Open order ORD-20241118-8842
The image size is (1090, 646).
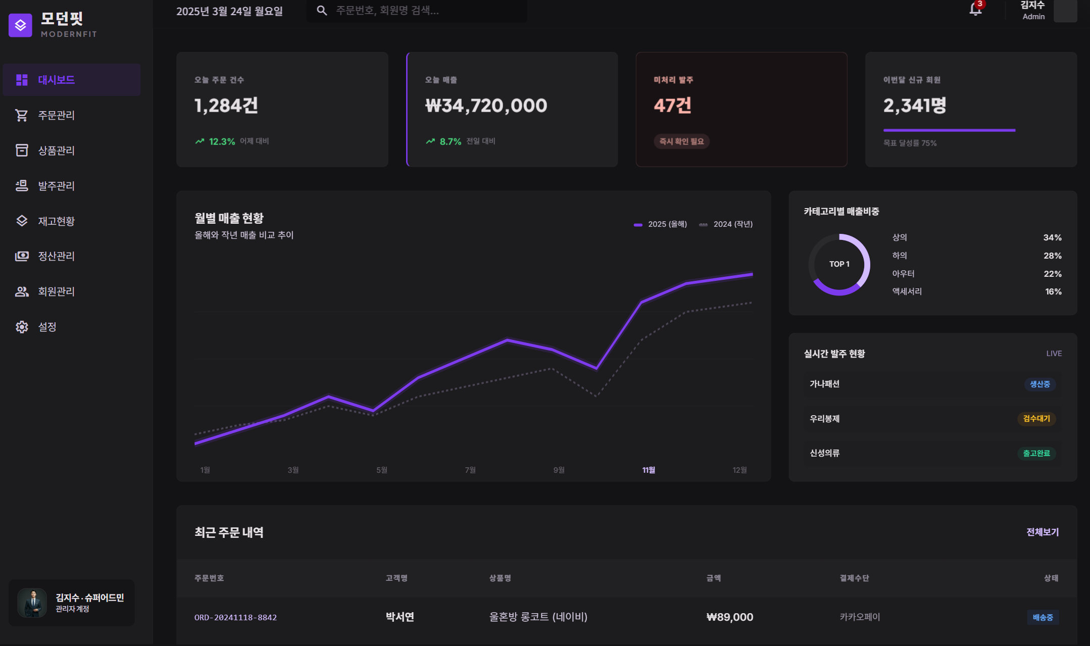[x=235, y=617]
